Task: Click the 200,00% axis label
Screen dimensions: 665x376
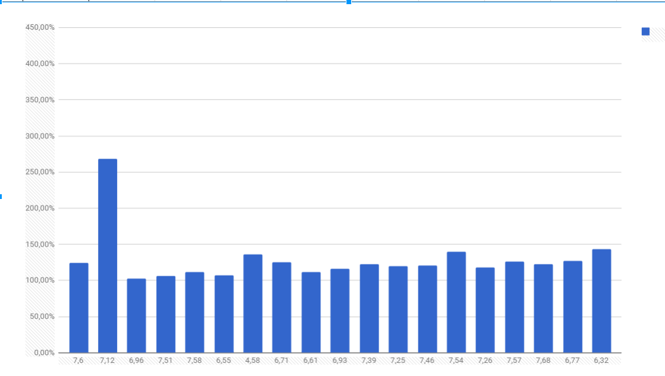Action: pyautogui.click(x=40, y=208)
